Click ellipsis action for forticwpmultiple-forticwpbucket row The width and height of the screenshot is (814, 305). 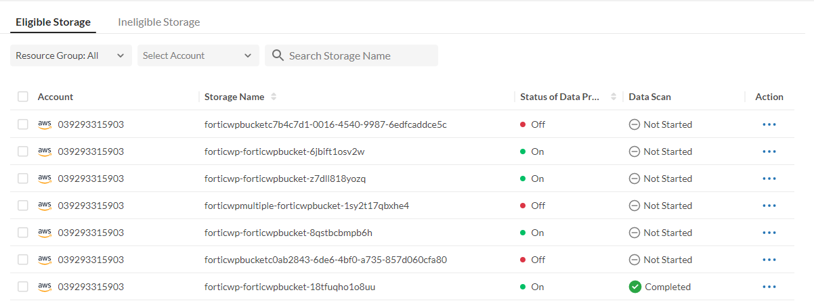tap(769, 206)
